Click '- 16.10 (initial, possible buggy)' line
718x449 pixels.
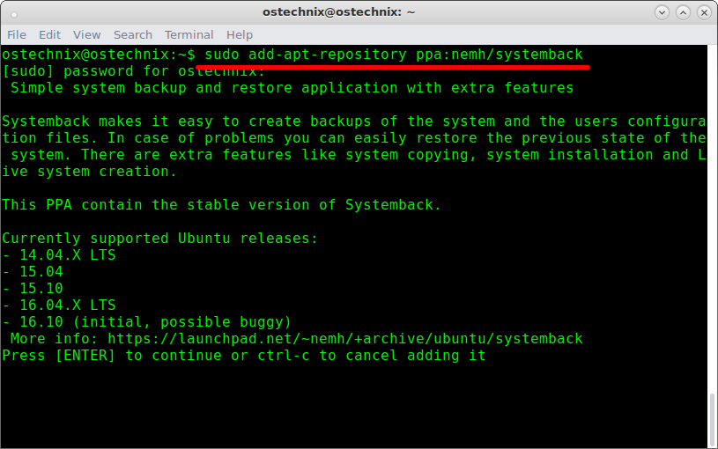click(x=146, y=321)
